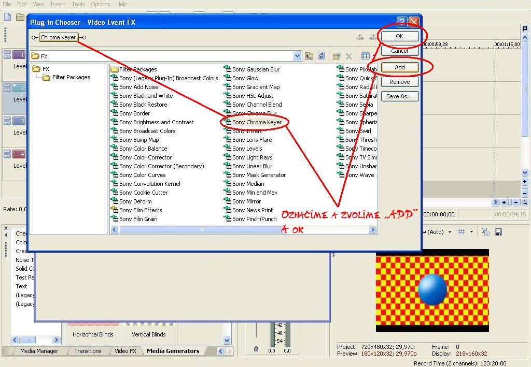Click the timeline zoom-out minus button

516,202
